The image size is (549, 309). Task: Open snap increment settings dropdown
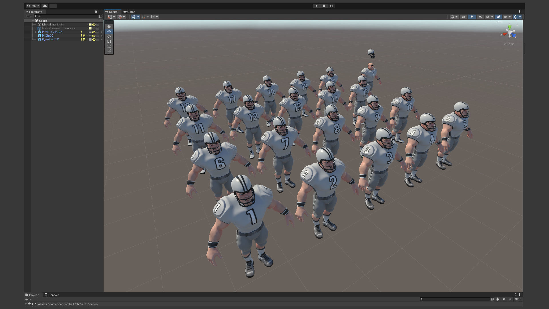(x=155, y=17)
